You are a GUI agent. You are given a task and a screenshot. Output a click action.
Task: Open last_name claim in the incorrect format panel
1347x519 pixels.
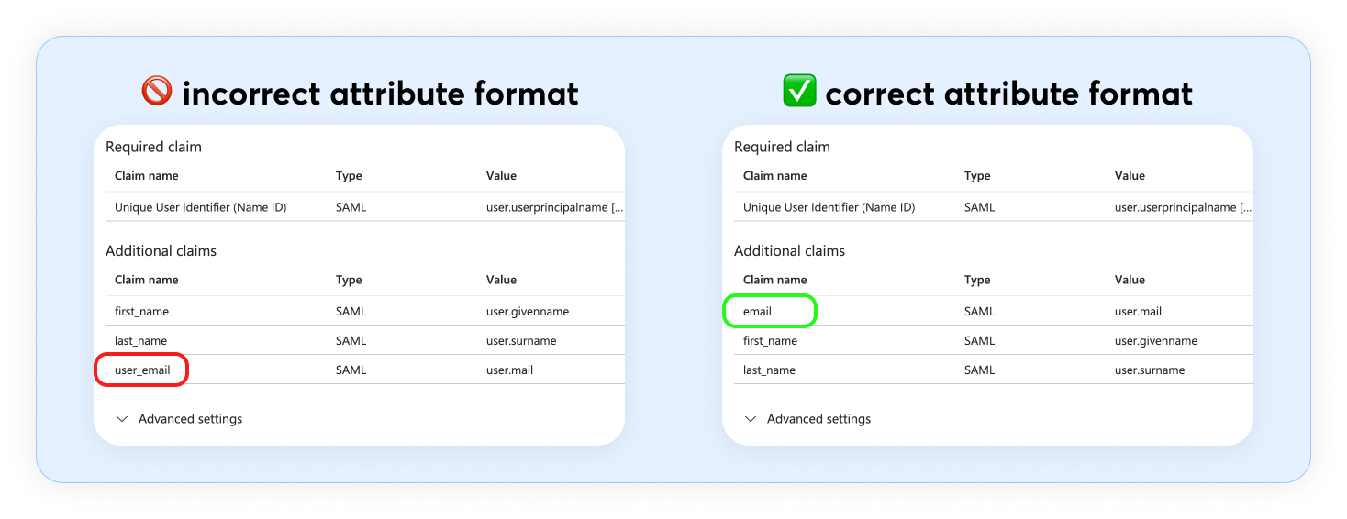click(x=140, y=341)
